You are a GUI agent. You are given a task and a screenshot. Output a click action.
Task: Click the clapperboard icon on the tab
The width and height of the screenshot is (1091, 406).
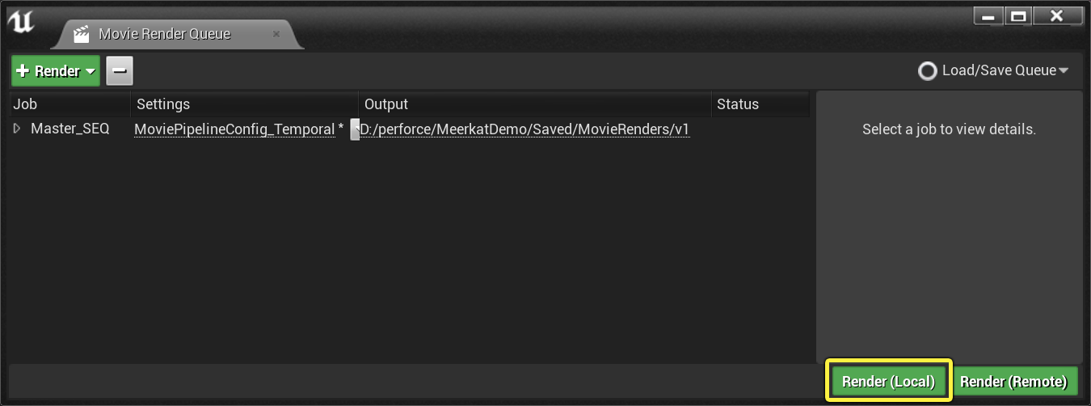(x=81, y=34)
